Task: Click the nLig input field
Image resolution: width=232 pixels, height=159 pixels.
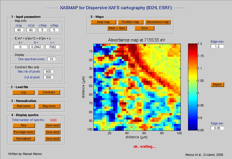Action: [x=19, y=30]
